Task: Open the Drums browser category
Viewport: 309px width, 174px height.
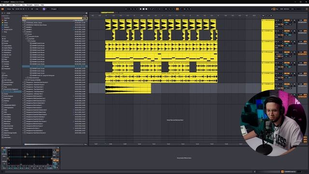Action: [x=6, y=43]
